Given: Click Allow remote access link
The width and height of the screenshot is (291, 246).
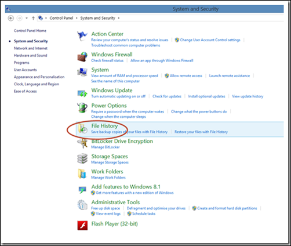Looking at the screenshot, I should [186, 75].
